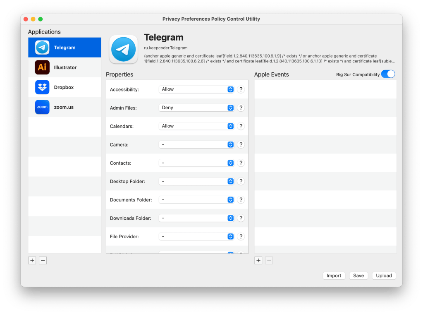The width and height of the screenshot is (423, 314).
Task: Click the Upload button
Action: pyautogui.click(x=384, y=276)
